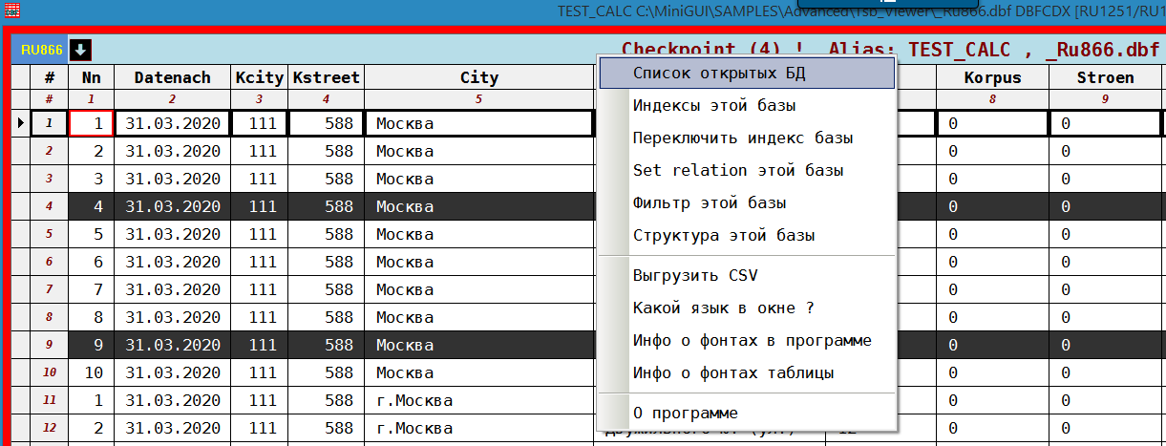Open the down-arrow dropdown beside RU866
Viewport: 1166px width, 446px height.
pos(81,50)
